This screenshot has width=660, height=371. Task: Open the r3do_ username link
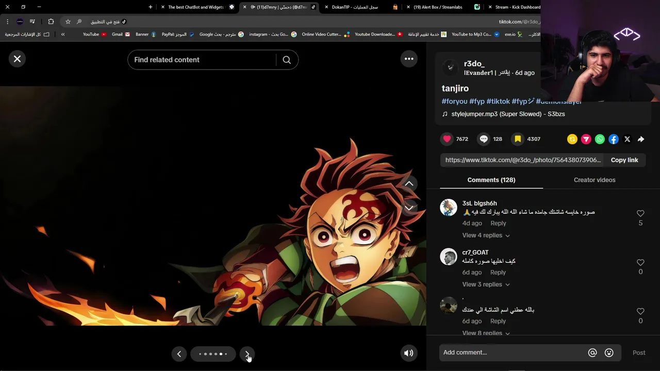point(474,63)
